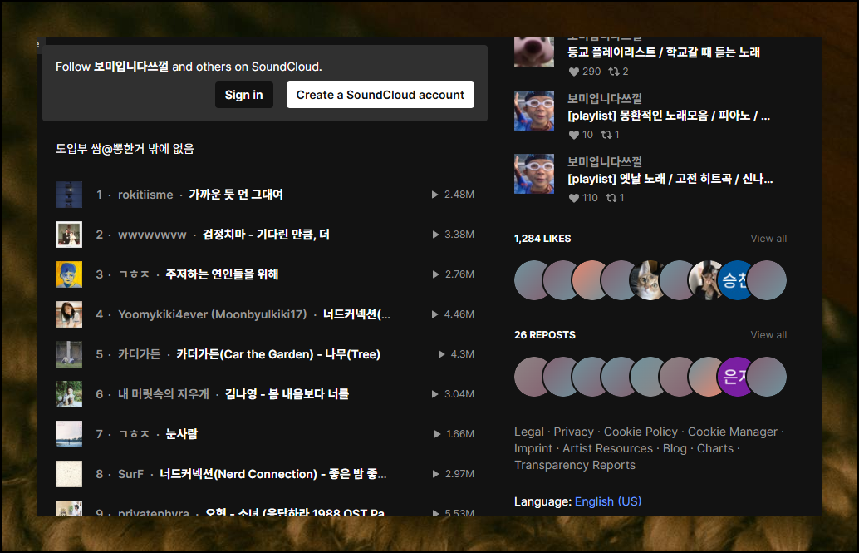Open uploader Yoomykiki4ever (Moonbyulkiki17)
The image size is (859, 553).
pyautogui.click(x=213, y=314)
